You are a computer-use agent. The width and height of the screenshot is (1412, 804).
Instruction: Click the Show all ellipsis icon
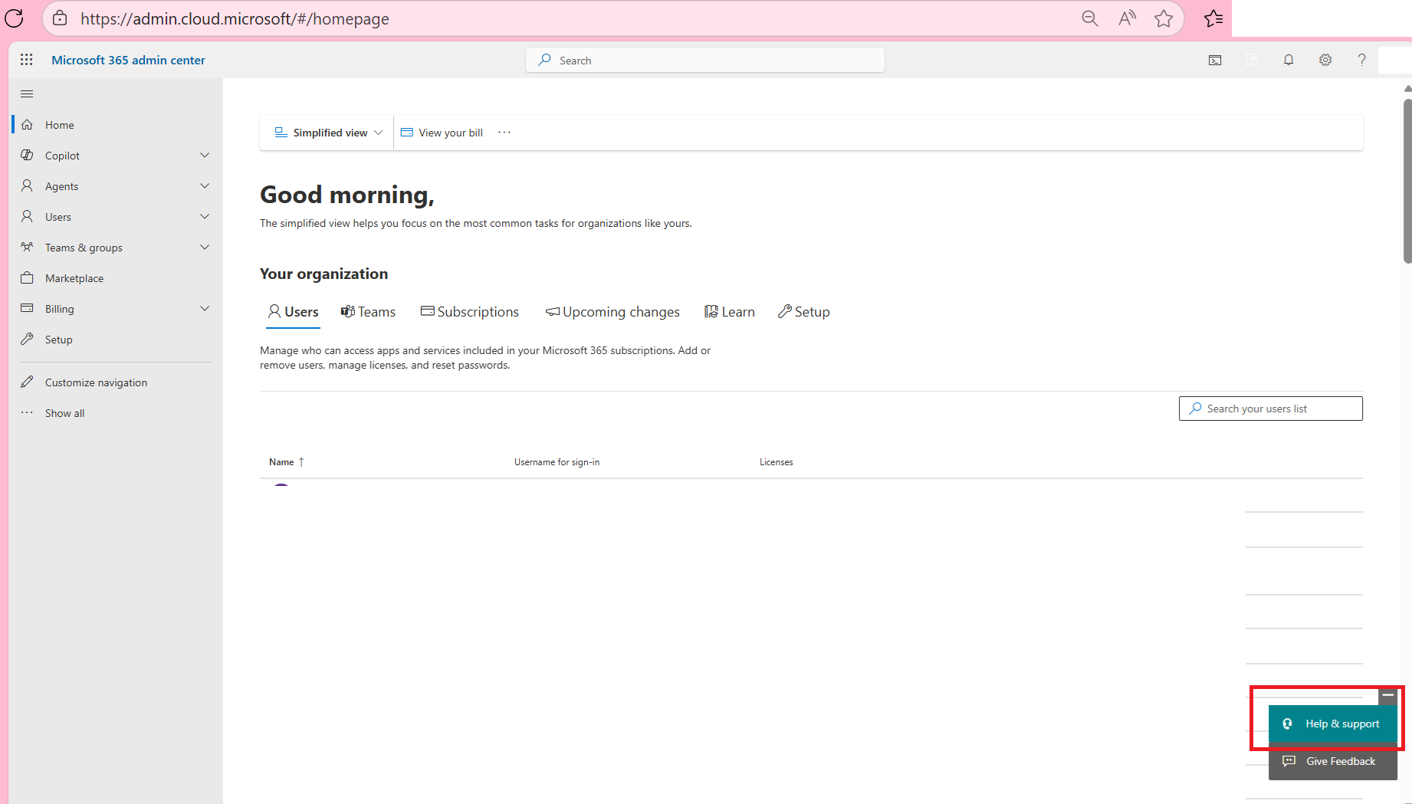pos(27,412)
